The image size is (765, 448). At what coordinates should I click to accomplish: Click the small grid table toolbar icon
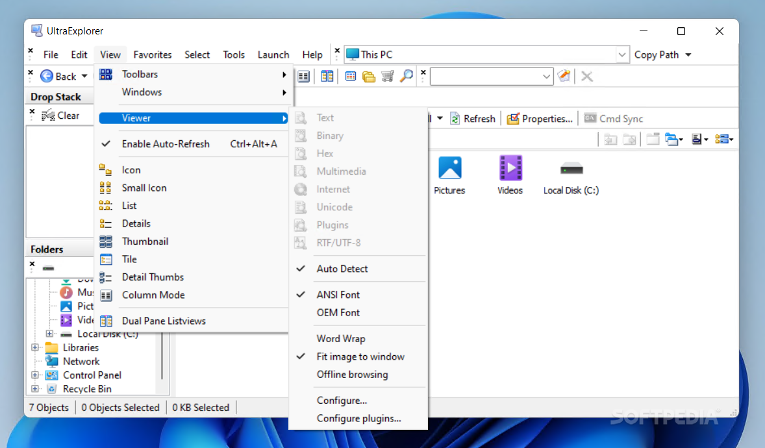point(350,76)
